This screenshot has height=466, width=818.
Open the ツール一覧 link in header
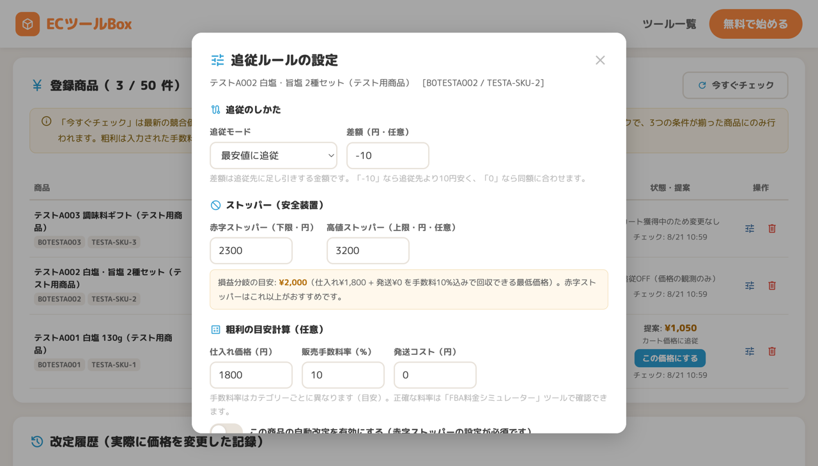[669, 24]
